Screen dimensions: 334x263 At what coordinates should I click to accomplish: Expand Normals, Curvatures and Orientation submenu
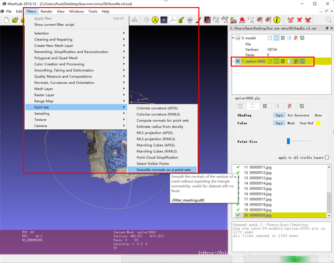coord(77,82)
